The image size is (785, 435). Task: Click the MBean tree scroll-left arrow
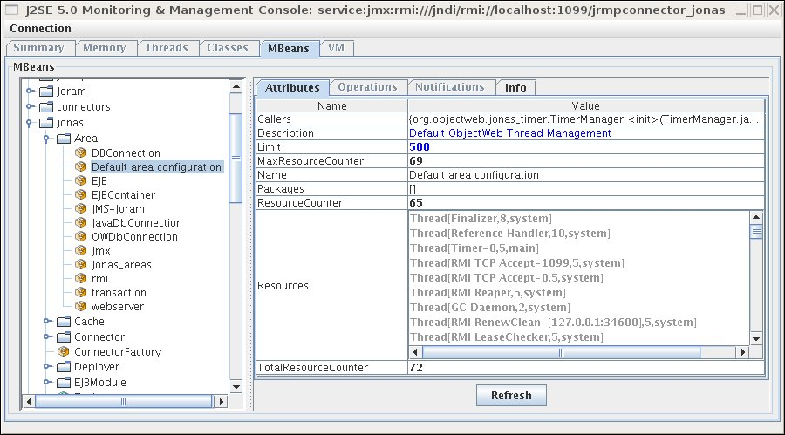29,402
